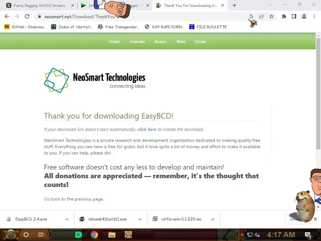Image resolution: width=321 pixels, height=241 pixels.
Task: Open the Index of ~dartz bookmark
Action: click(x=72, y=27)
